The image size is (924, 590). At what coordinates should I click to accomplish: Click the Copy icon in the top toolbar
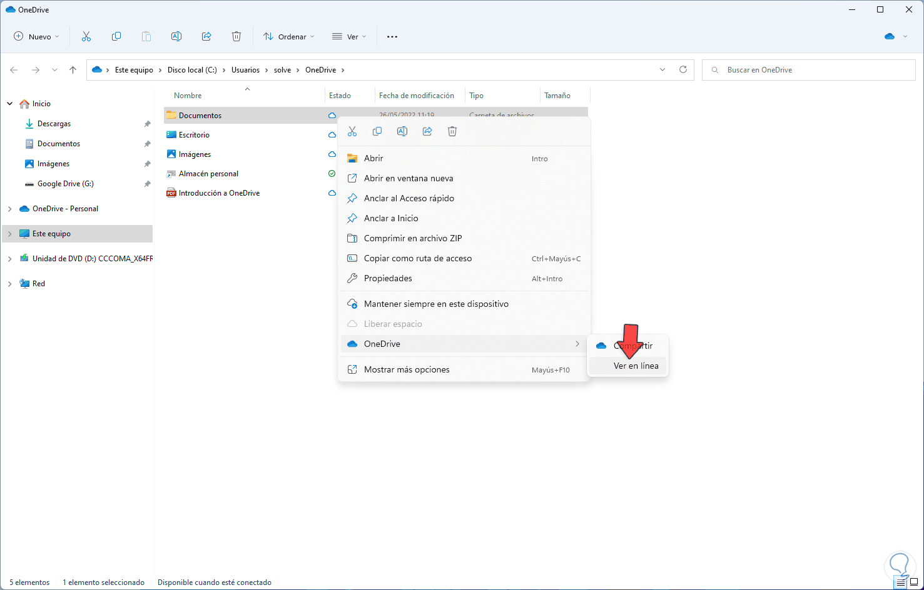[x=116, y=36]
